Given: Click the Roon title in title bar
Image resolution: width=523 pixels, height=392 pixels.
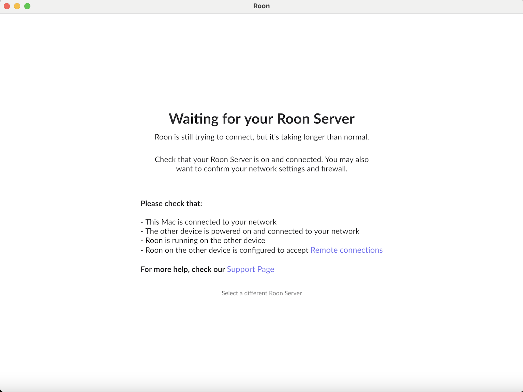Looking at the screenshot, I should click(261, 6).
